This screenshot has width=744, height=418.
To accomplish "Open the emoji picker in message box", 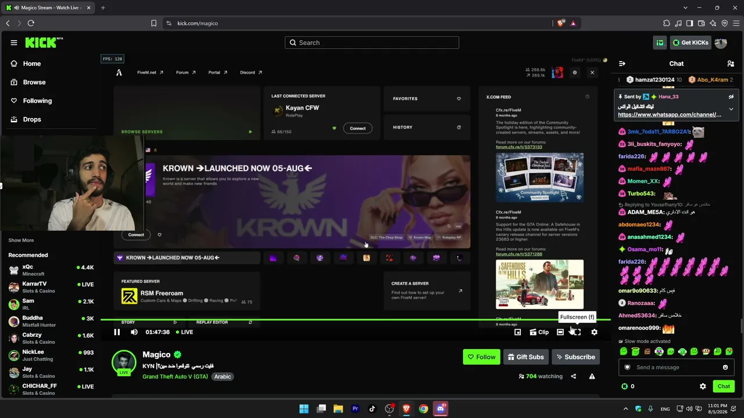I will [x=725, y=367].
